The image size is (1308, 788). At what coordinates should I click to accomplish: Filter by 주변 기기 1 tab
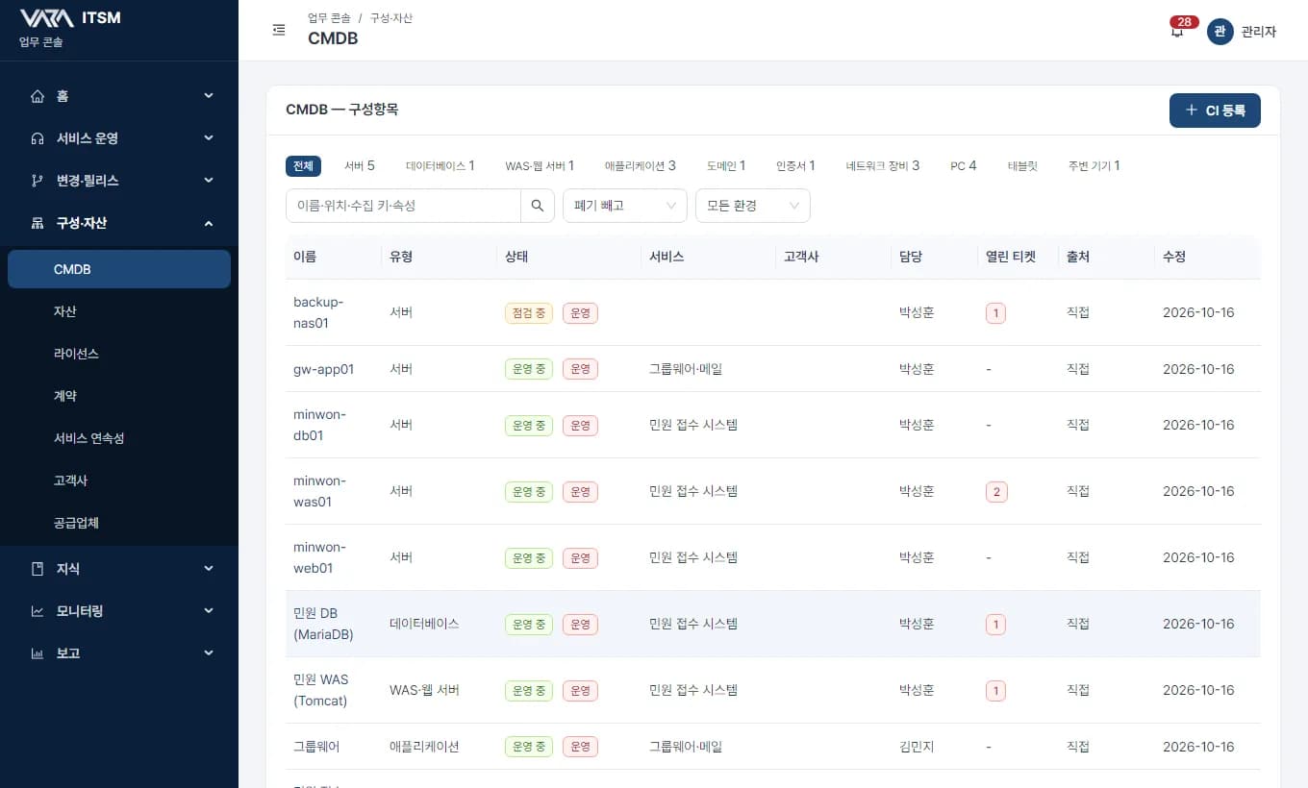(x=1094, y=166)
